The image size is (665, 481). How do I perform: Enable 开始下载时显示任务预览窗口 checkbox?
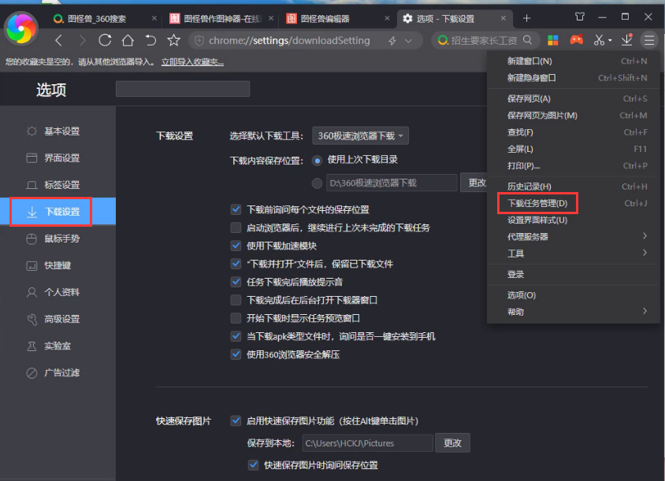[236, 318]
